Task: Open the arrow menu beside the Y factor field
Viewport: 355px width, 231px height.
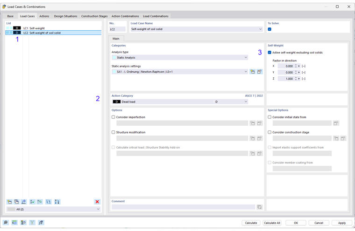Action: [x=299, y=73]
